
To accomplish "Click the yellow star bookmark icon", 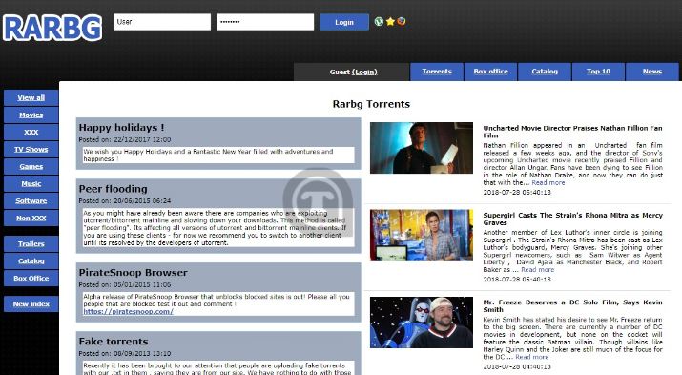I will click(390, 21).
